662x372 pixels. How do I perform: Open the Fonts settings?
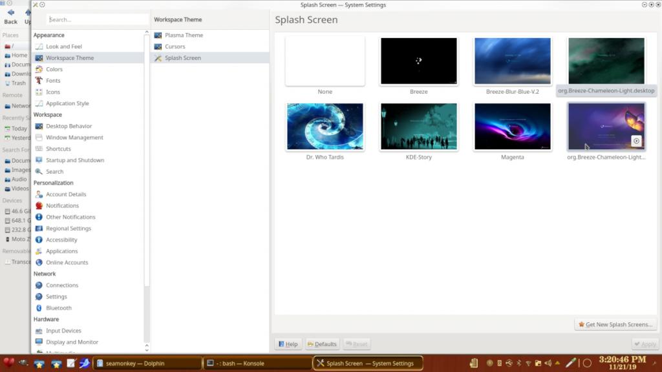tap(53, 81)
